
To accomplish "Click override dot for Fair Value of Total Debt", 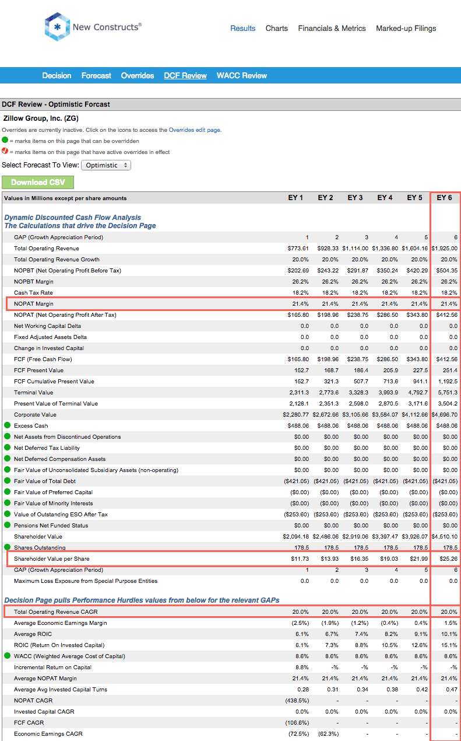I will click(7, 481).
